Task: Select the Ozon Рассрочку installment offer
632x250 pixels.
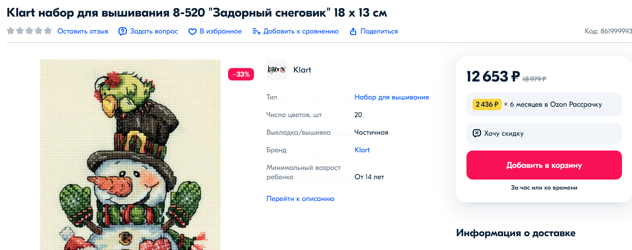Action: point(544,104)
